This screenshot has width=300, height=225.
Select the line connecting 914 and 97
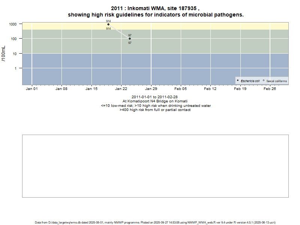point(119,31)
